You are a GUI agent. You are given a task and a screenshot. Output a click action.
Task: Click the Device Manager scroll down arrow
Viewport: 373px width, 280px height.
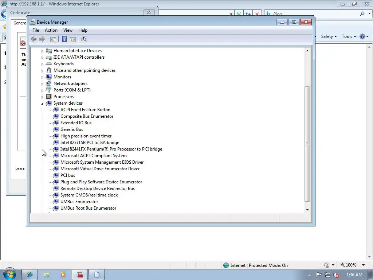pyautogui.click(x=307, y=210)
